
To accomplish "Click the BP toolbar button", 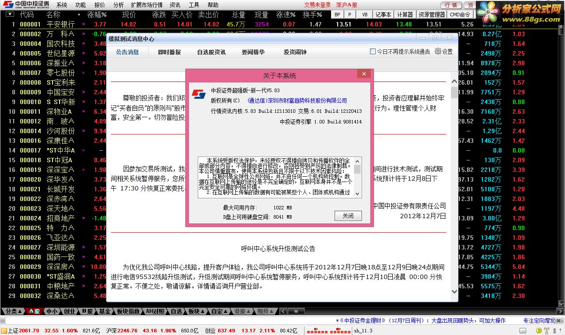I will [x=337, y=14].
